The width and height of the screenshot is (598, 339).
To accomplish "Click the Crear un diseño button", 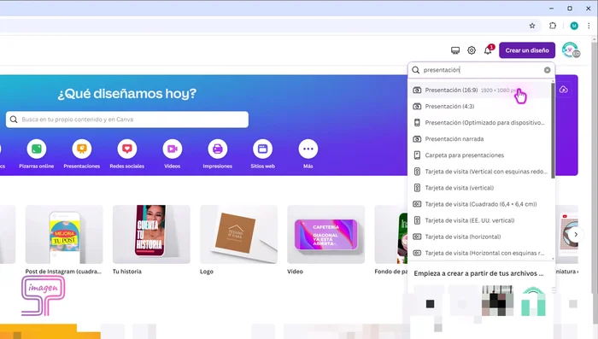I will (527, 50).
